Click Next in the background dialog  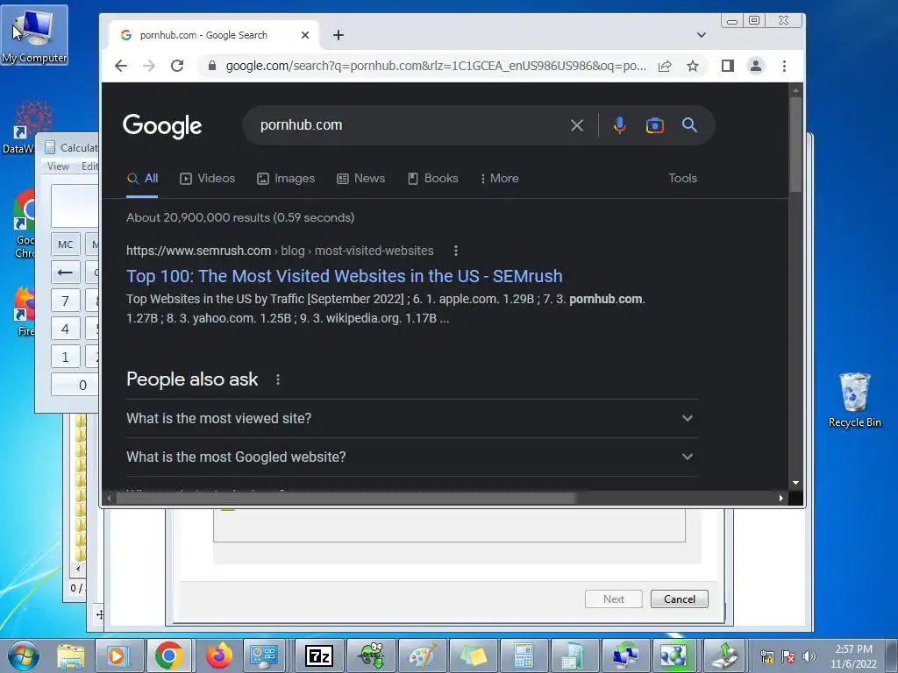[613, 599]
